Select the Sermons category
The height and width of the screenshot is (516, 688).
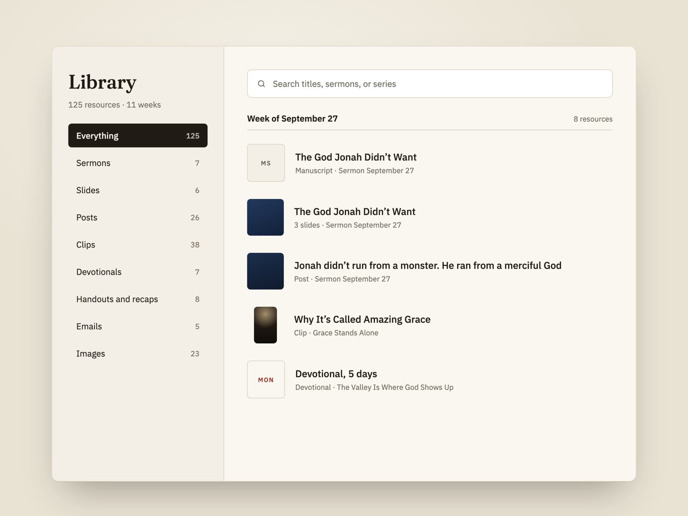(138, 163)
